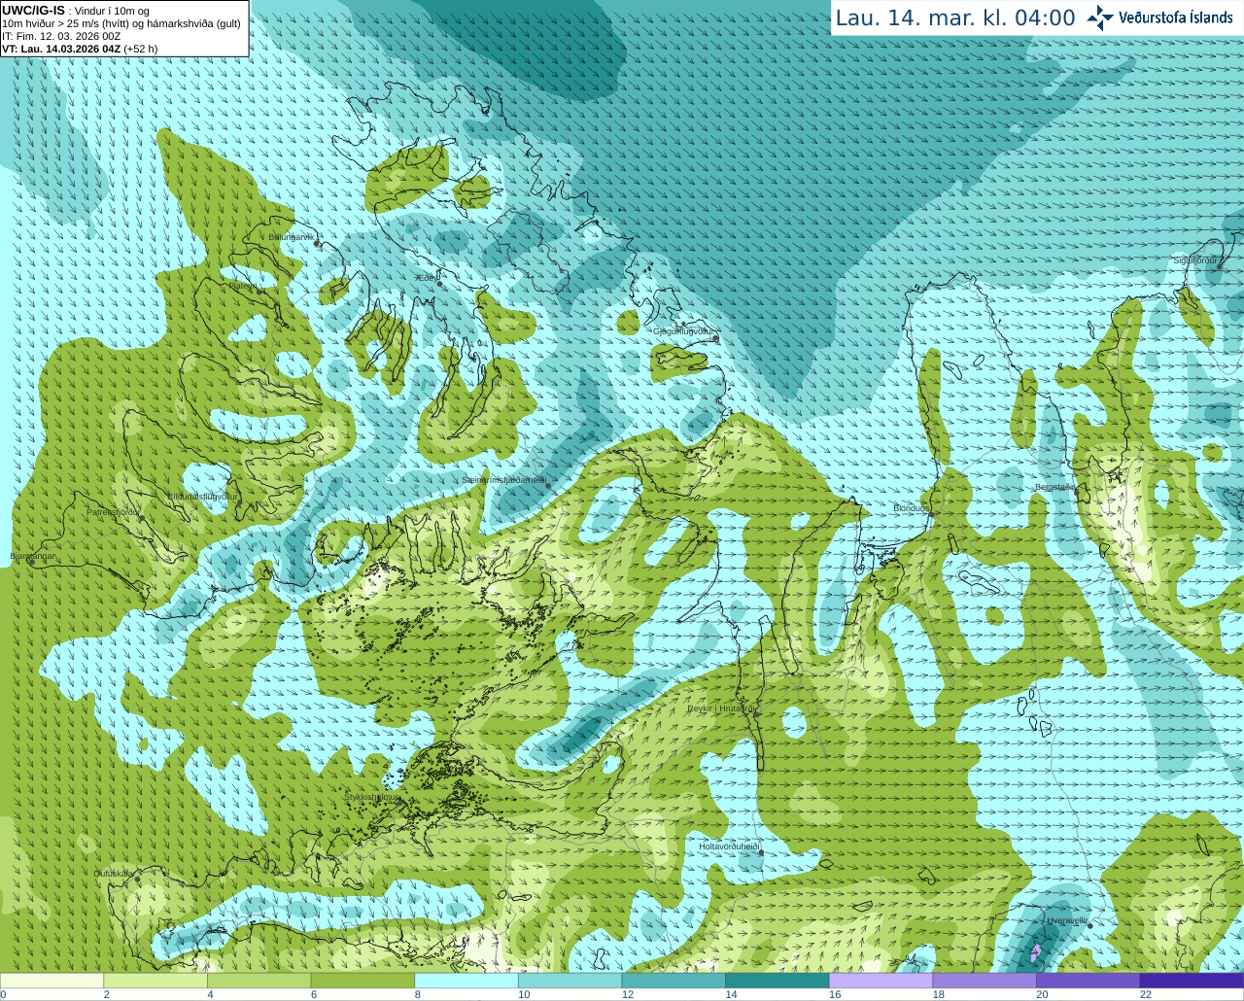Click the Holtavörðuheiði station label
Screen dimensions: 1244x1001
coord(729,846)
